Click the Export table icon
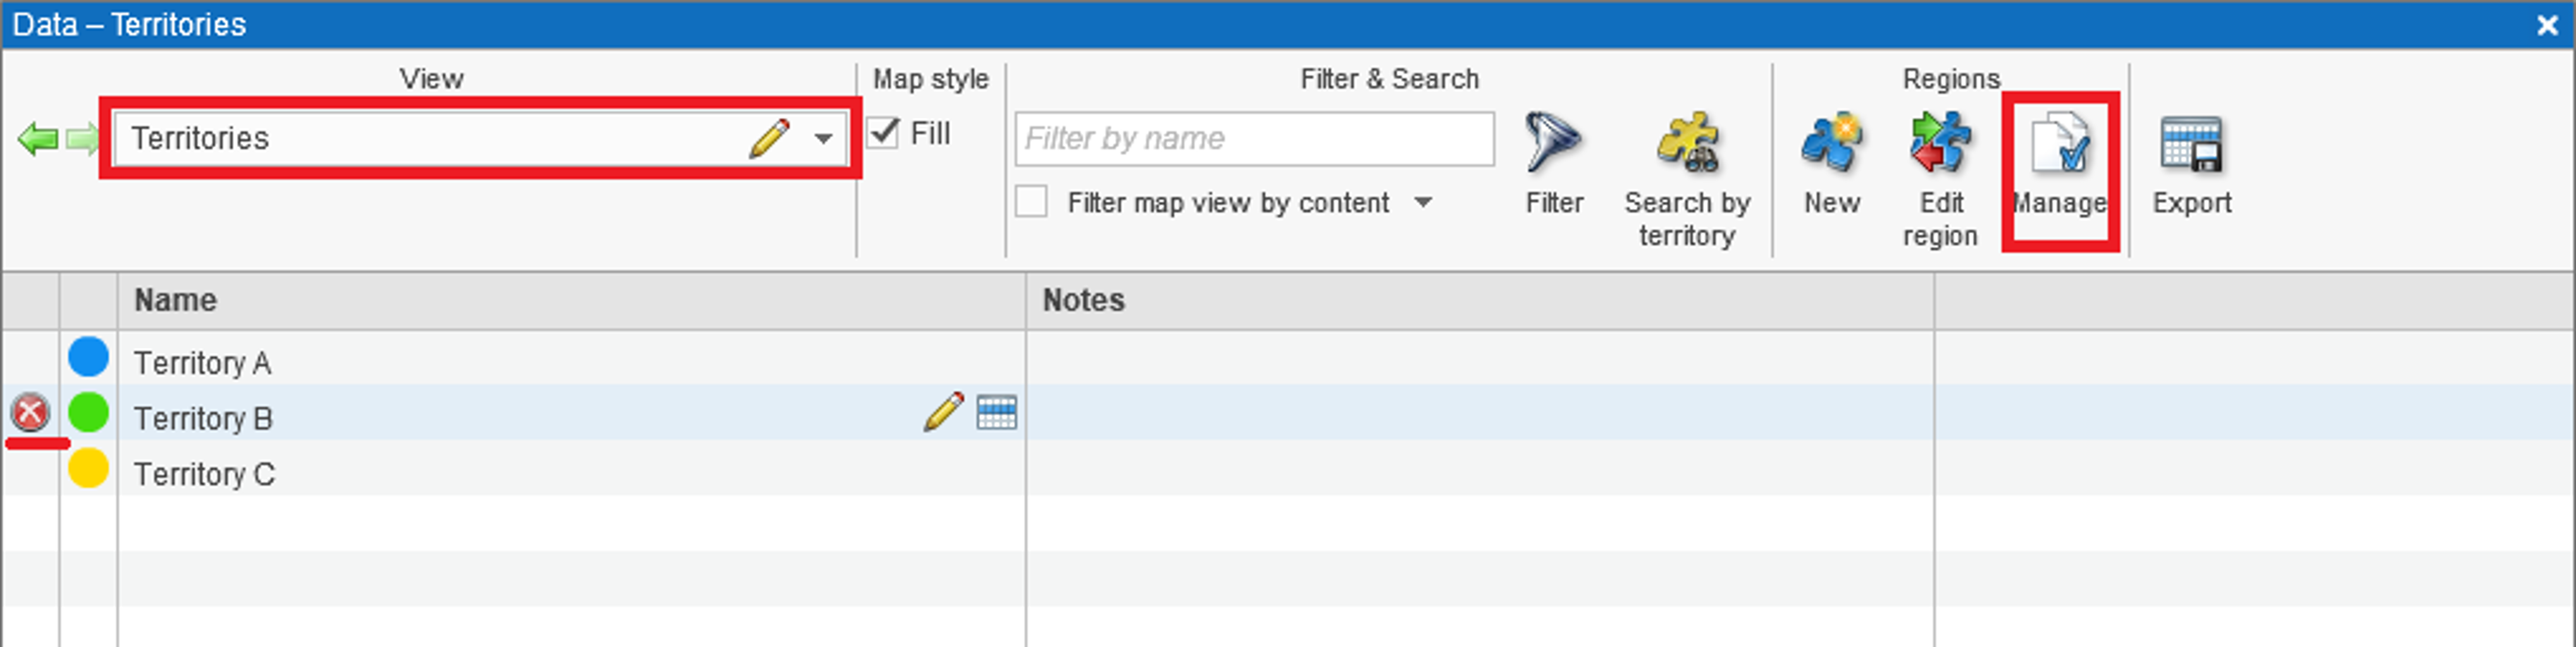The height and width of the screenshot is (647, 2576). (x=2191, y=144)
